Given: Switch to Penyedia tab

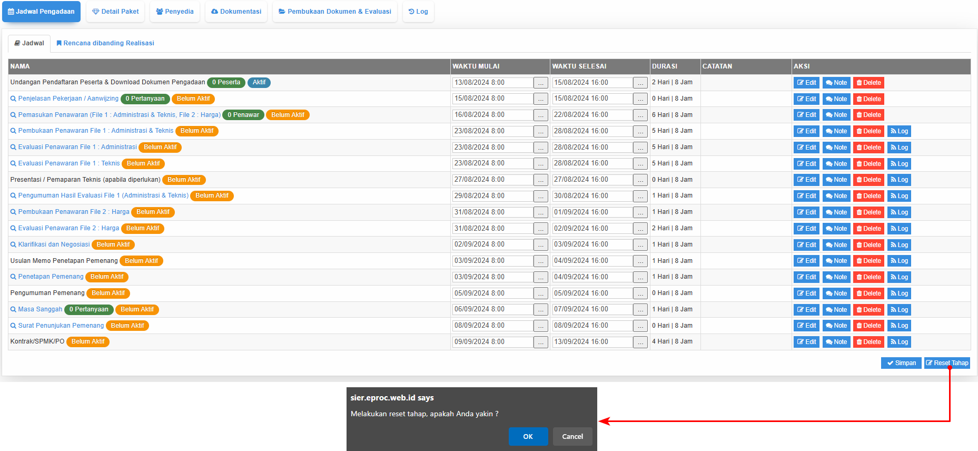Looking at the screenshot, I should (x=175, y=12).
